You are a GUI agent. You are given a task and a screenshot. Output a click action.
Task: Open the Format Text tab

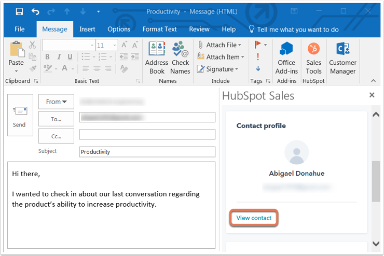(159, 30)
